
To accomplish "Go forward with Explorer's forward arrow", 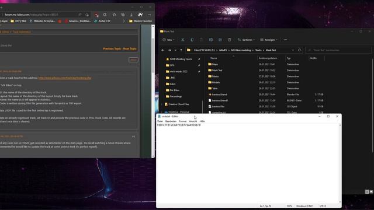I will click(169, 50).
